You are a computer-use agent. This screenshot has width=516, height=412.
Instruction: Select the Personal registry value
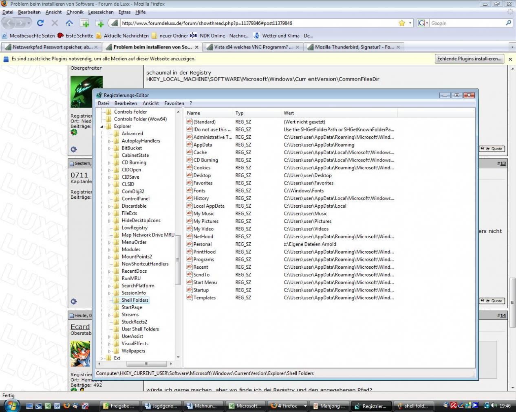(202, 244)
